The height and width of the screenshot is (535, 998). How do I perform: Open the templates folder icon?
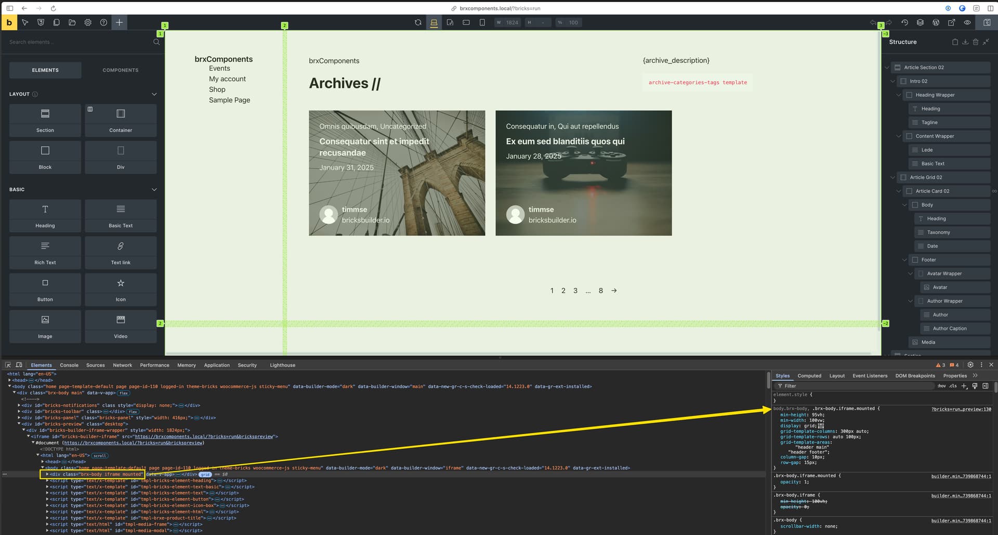point(72,22)
